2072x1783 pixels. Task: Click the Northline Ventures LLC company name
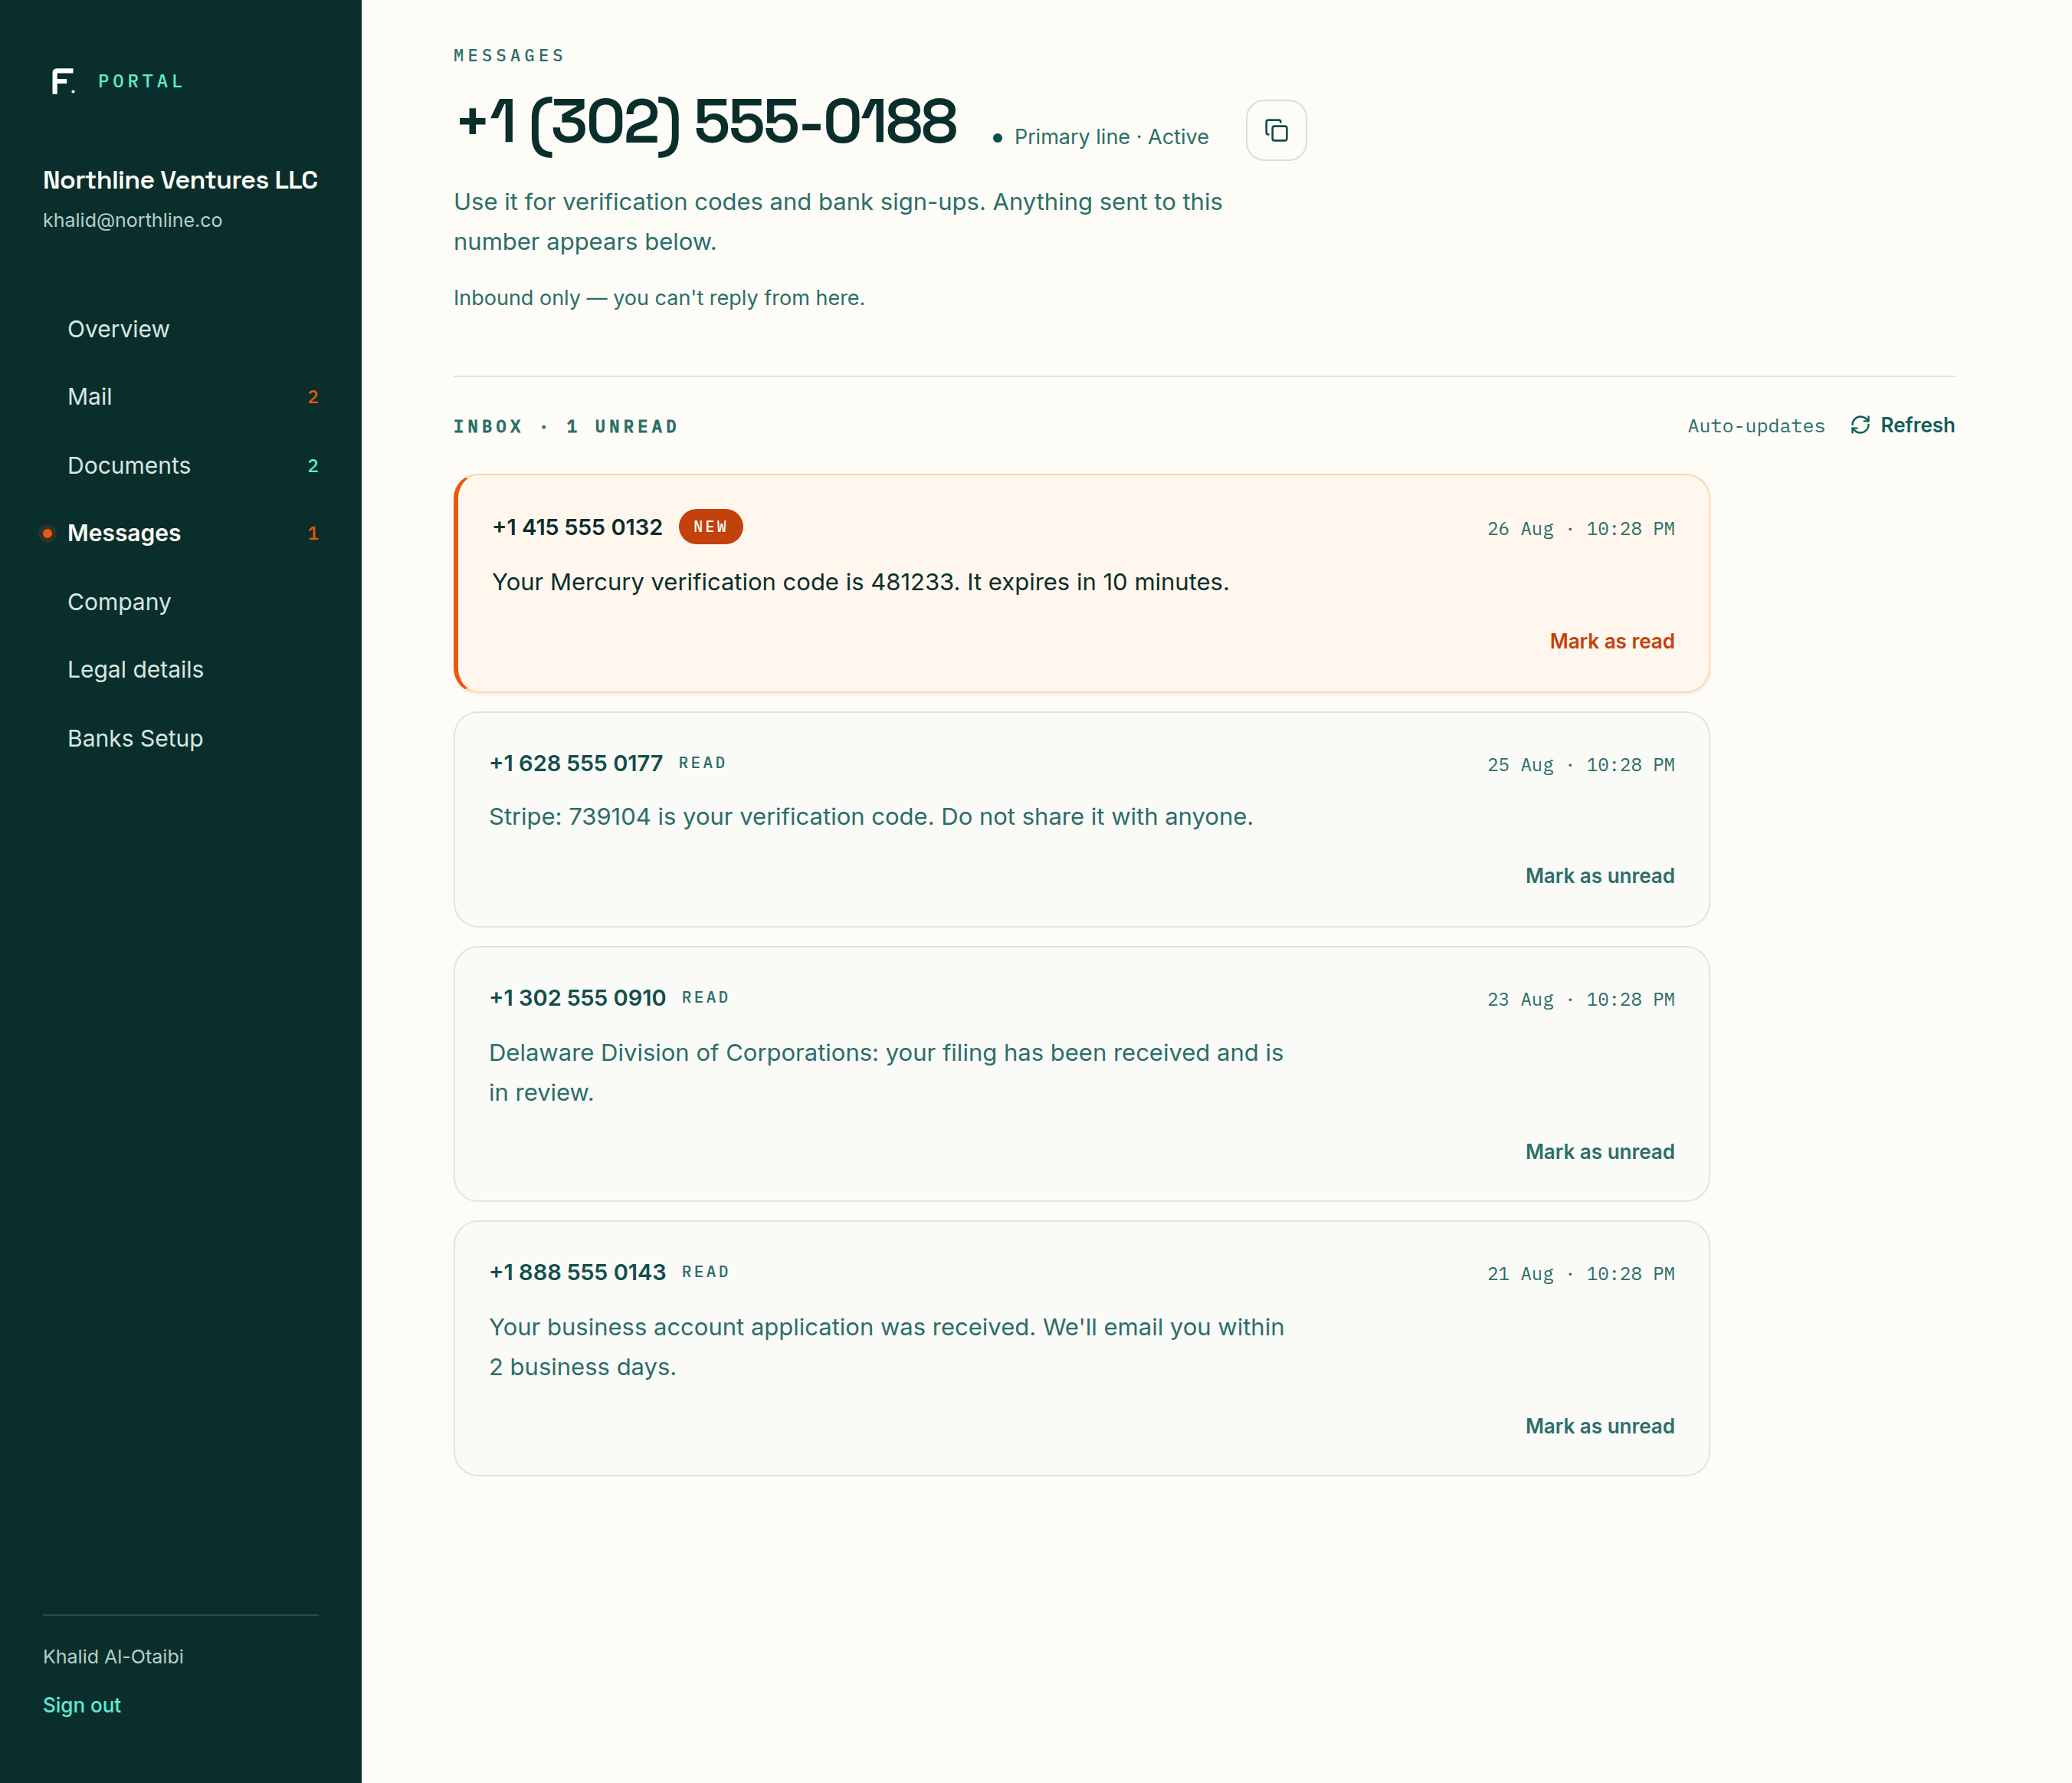point(180,180)
